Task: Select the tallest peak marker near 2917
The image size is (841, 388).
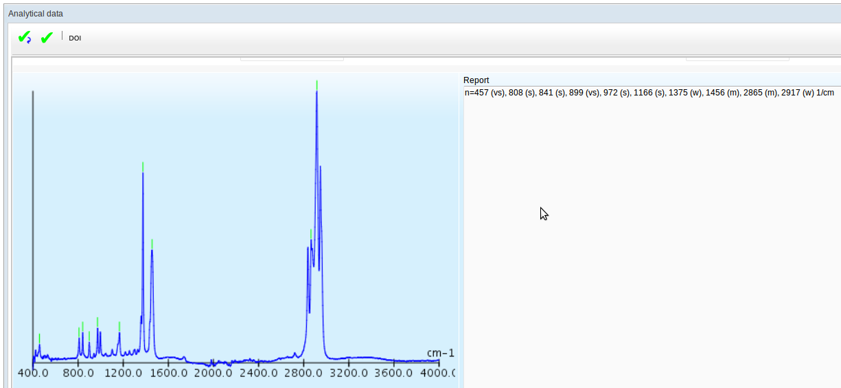Action: point(316,84)
